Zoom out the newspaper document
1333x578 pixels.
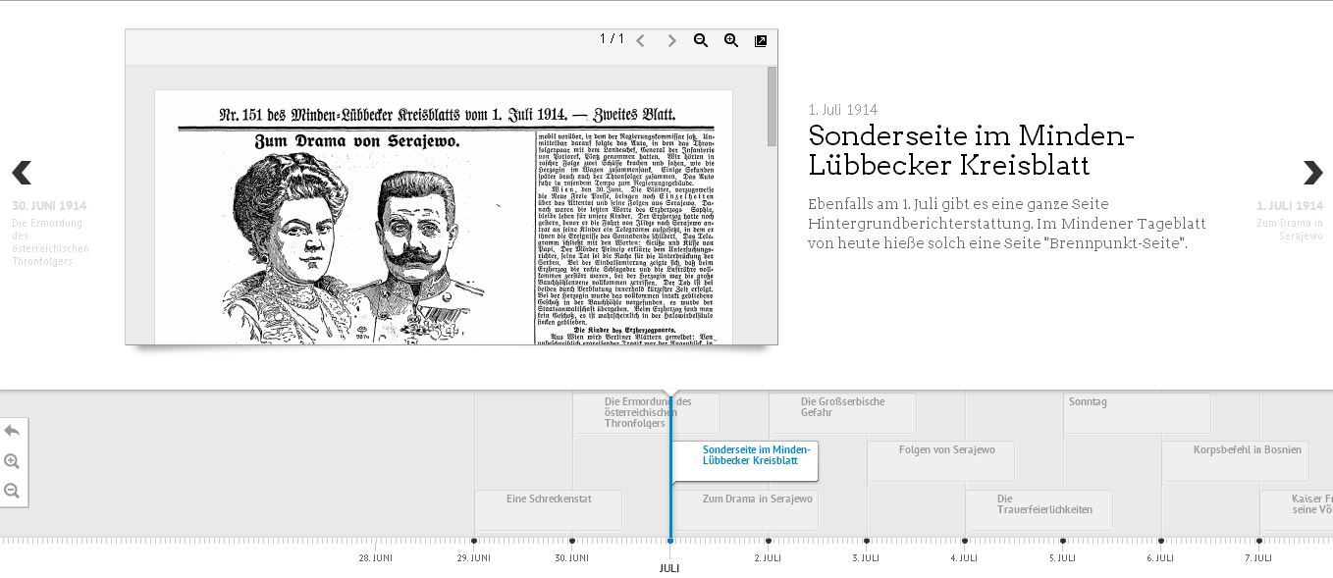coord(701,40)
